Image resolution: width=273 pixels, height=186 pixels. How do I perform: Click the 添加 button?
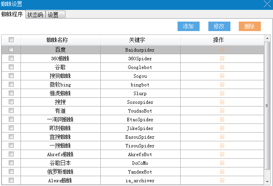pos(188,27)
